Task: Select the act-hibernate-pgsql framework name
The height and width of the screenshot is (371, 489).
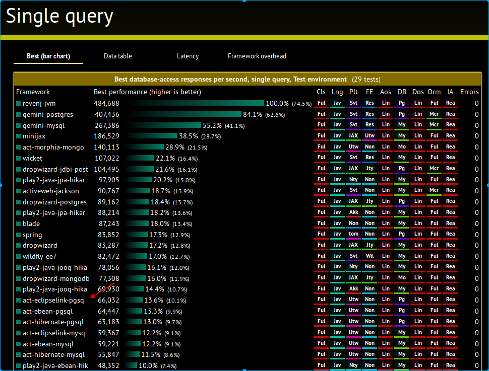Action: (x=53, y=322)
